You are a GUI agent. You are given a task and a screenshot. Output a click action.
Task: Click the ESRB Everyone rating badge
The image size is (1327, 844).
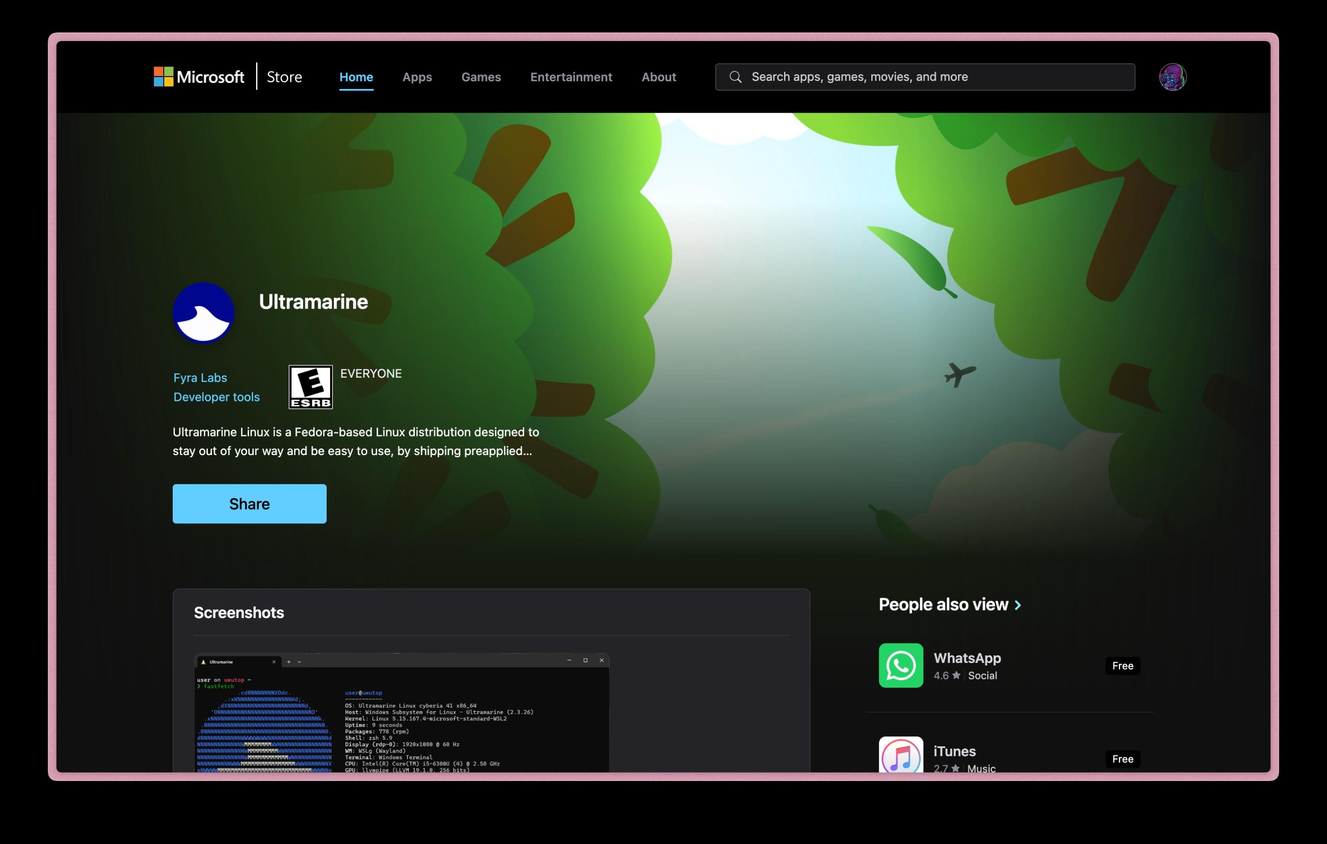[x=310, y=386]
